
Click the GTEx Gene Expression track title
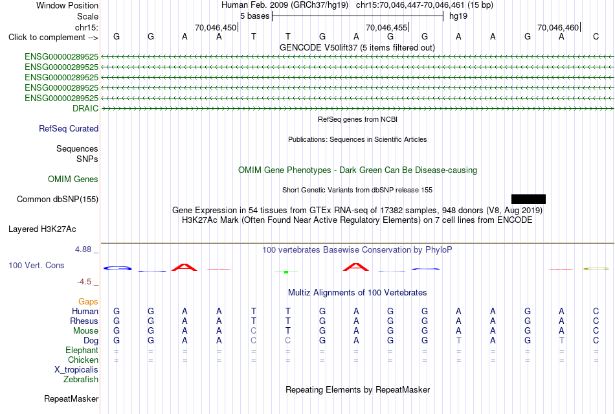click(357, 210)
